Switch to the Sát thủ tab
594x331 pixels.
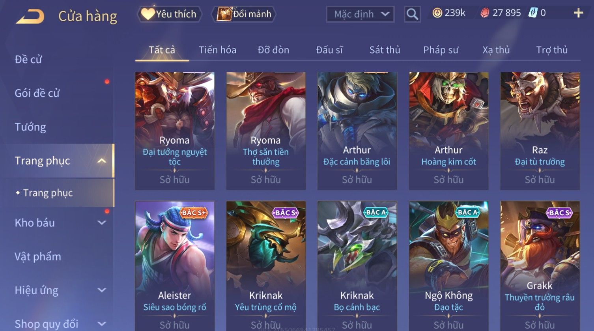coord(385,50)
